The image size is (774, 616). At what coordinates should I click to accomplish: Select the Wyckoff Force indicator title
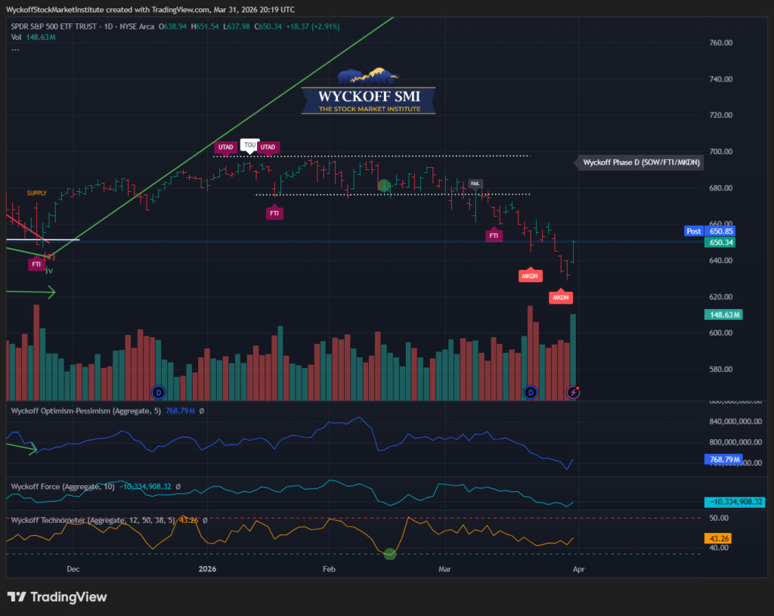[60, 487]
